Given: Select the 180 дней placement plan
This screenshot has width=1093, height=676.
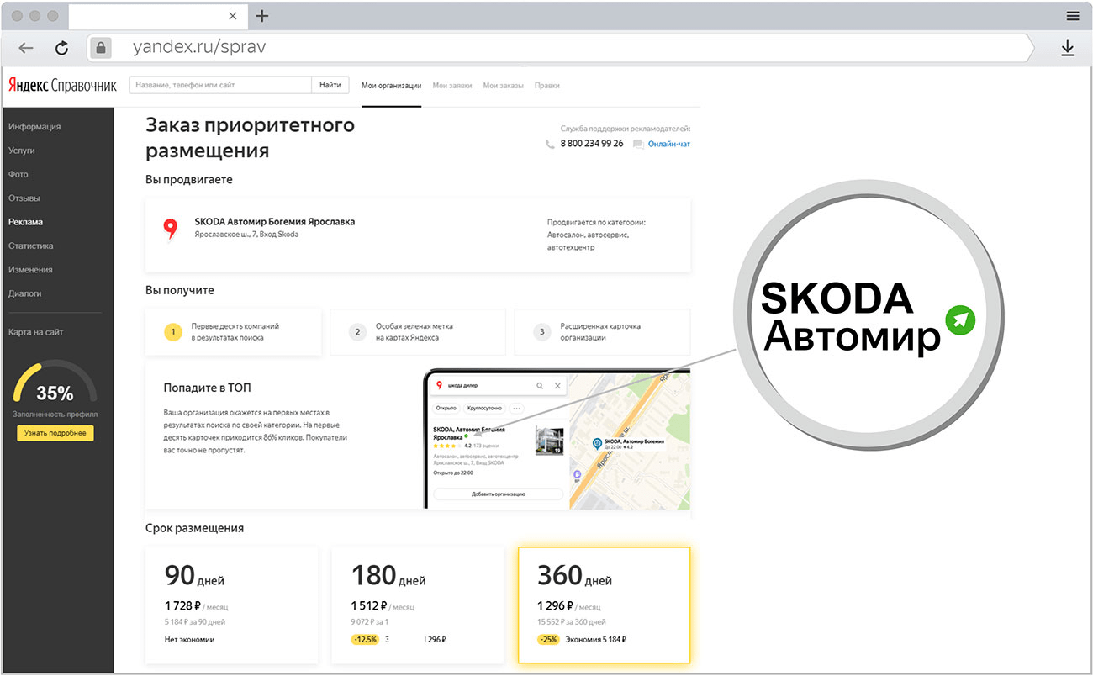Looking at the screenshot, I should [418, 604].
